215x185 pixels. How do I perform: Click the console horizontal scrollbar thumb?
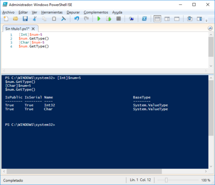click(84, 171)
